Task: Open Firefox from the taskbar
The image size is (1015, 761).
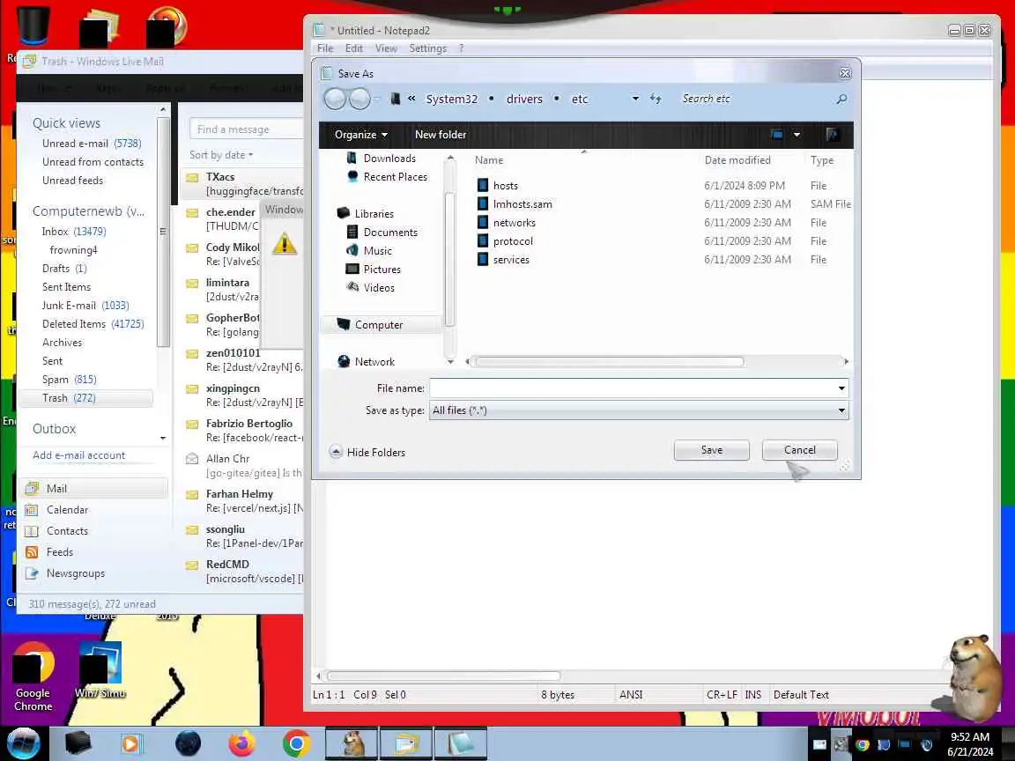Action: (x=242, y=744)
